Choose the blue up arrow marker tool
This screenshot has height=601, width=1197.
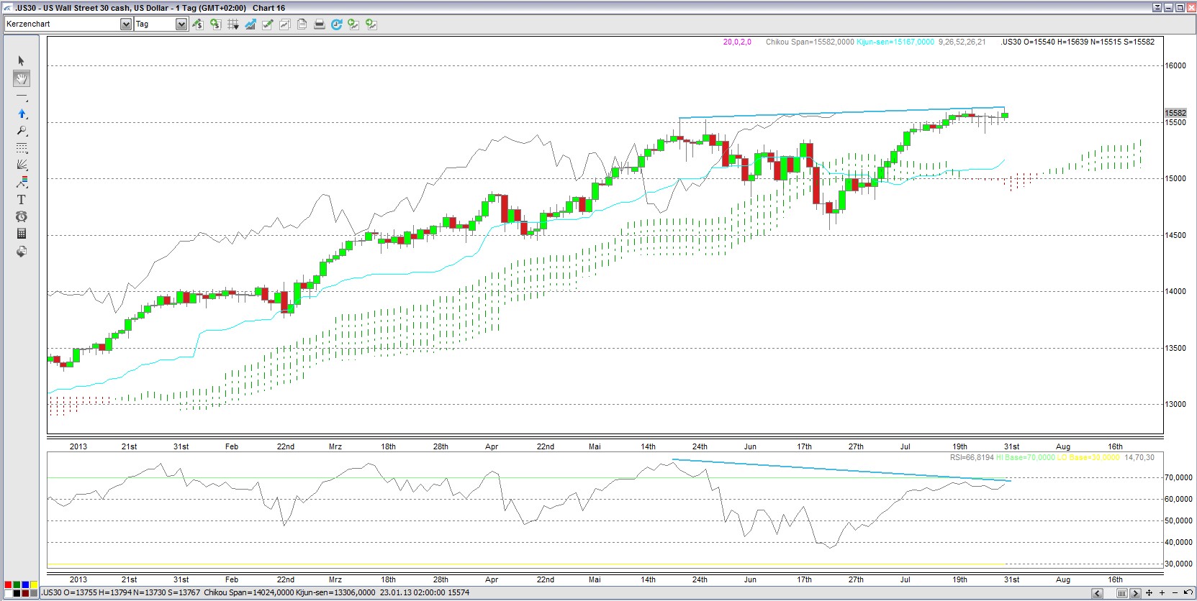[21, 114]
